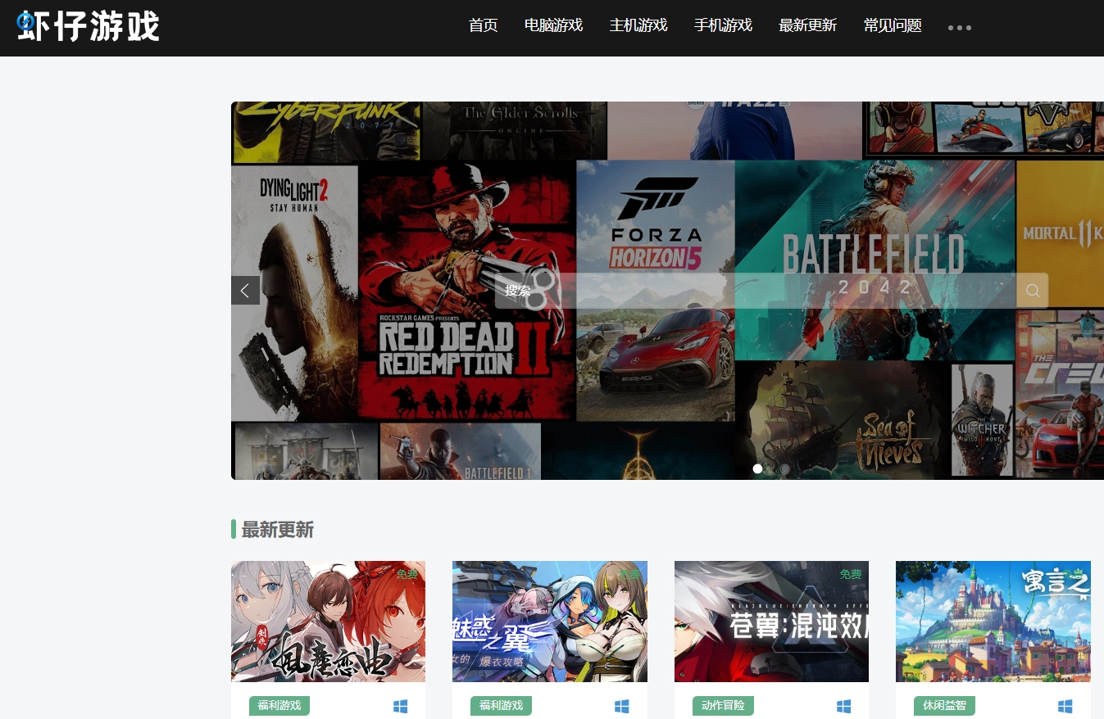1104x719 pixels.
Task: Open 首页 in the navigation bar
Action: point(483,25)
